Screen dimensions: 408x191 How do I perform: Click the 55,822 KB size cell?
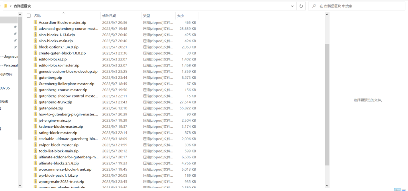(188, 108)
